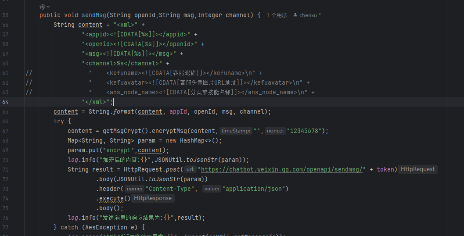Click the "</xml>" closing string on line 64

(x=96, y=102)
